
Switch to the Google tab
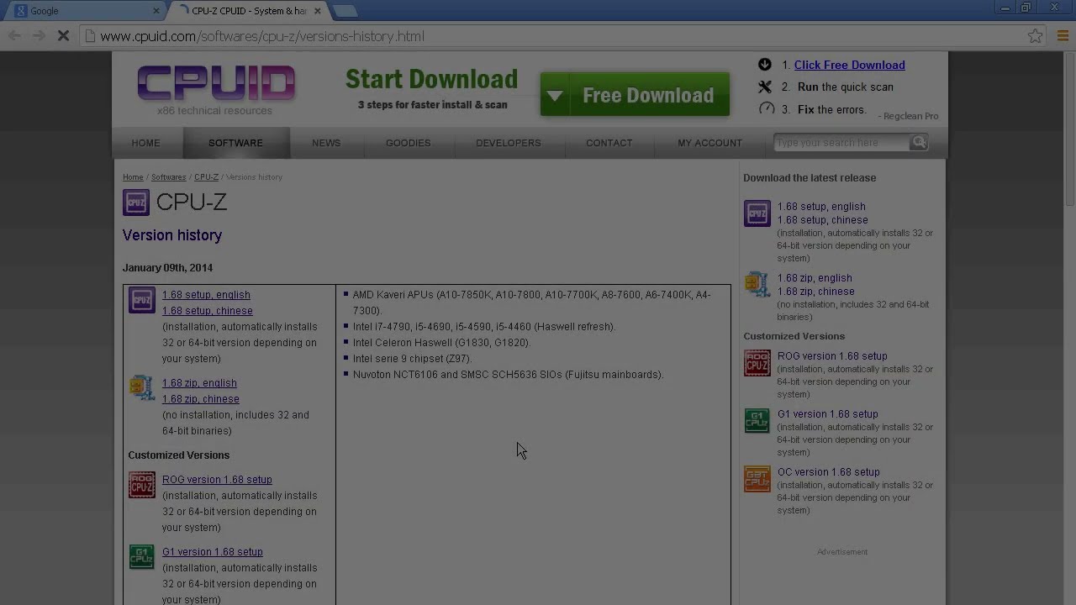(x=82, y=11)
